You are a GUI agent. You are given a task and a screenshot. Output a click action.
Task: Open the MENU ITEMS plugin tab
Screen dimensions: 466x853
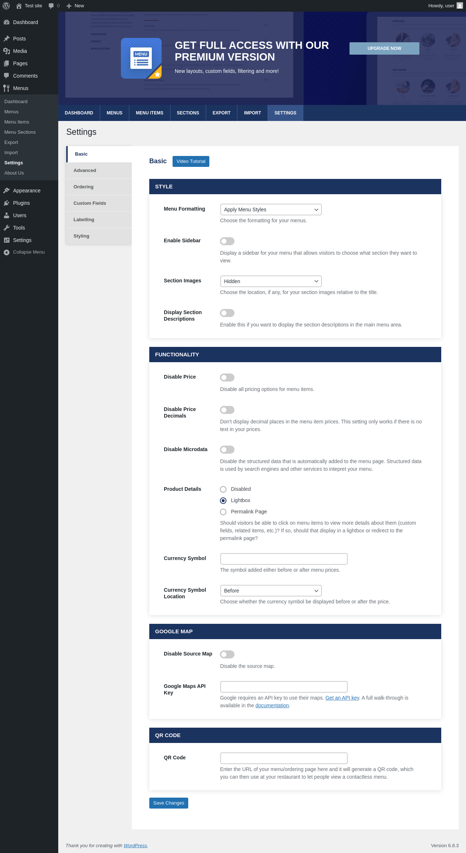(150, 113)
